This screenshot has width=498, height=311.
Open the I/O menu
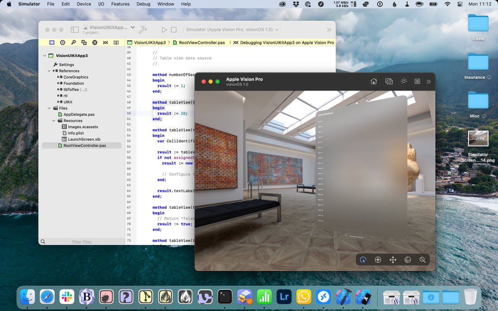101,4
